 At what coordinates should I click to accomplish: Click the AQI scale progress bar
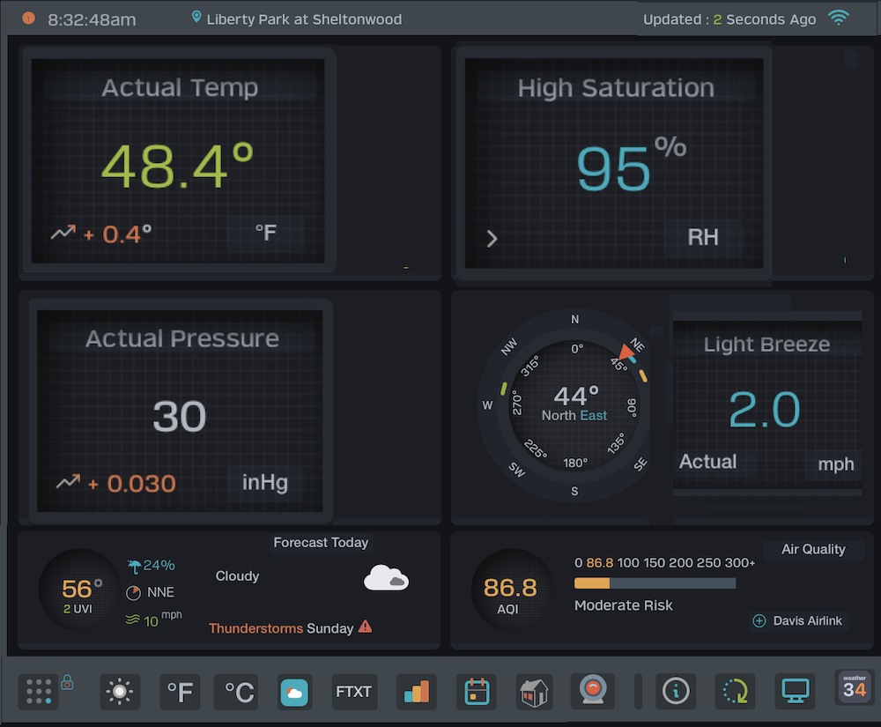coord(655,583)
